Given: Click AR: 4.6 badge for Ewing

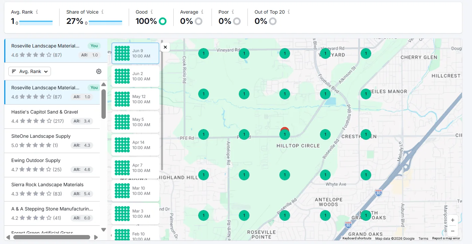Looking at the screenshot, I should 82,170.
